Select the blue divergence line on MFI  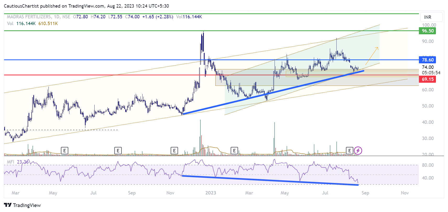point(270,180)
